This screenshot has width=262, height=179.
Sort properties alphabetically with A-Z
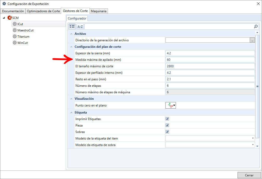80,26
